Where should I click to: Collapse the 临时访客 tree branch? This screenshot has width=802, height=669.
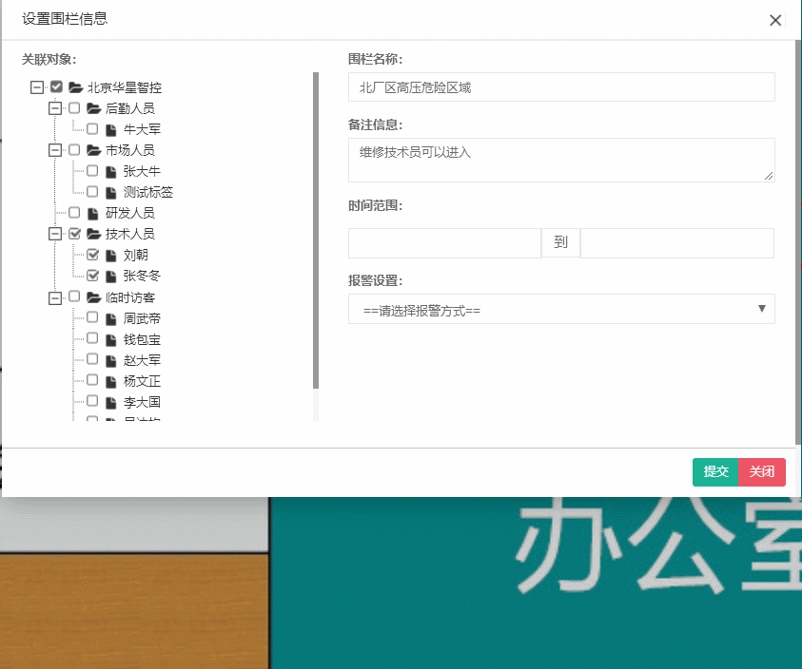54,296
